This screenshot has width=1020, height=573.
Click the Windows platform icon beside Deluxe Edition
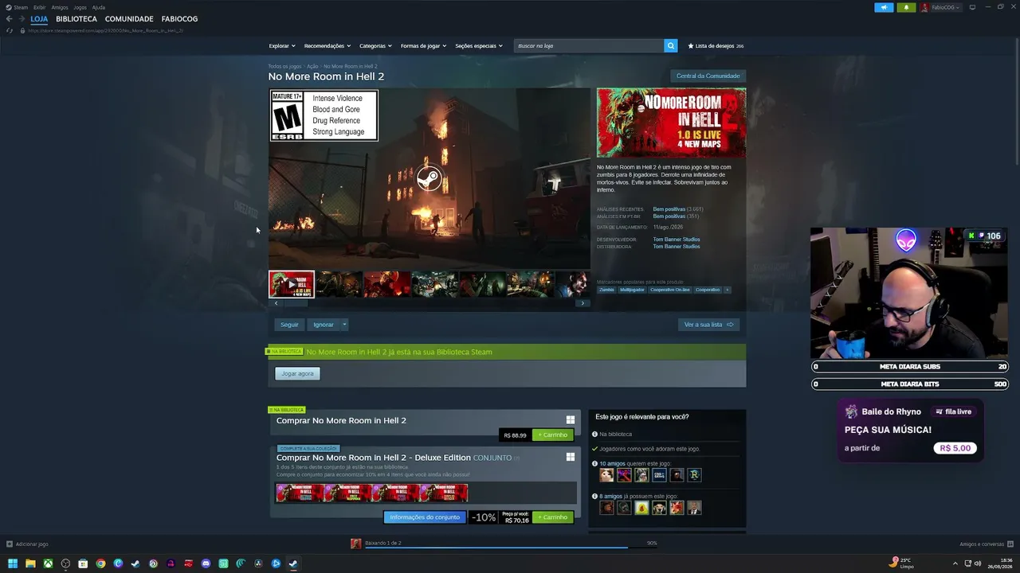[x=571, y=457]
